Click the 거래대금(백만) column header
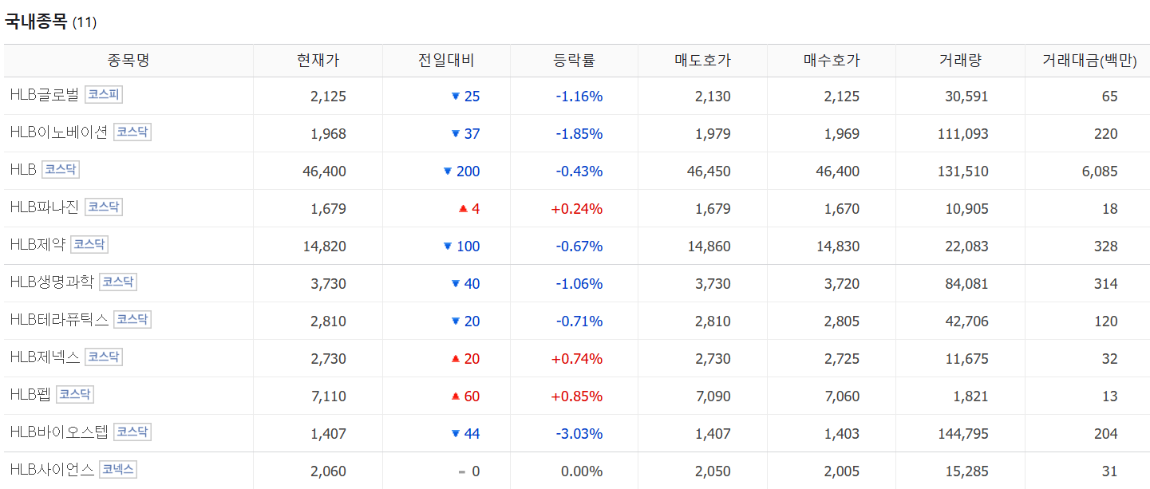This screenshot has width=1150, height=489. 1089,61
